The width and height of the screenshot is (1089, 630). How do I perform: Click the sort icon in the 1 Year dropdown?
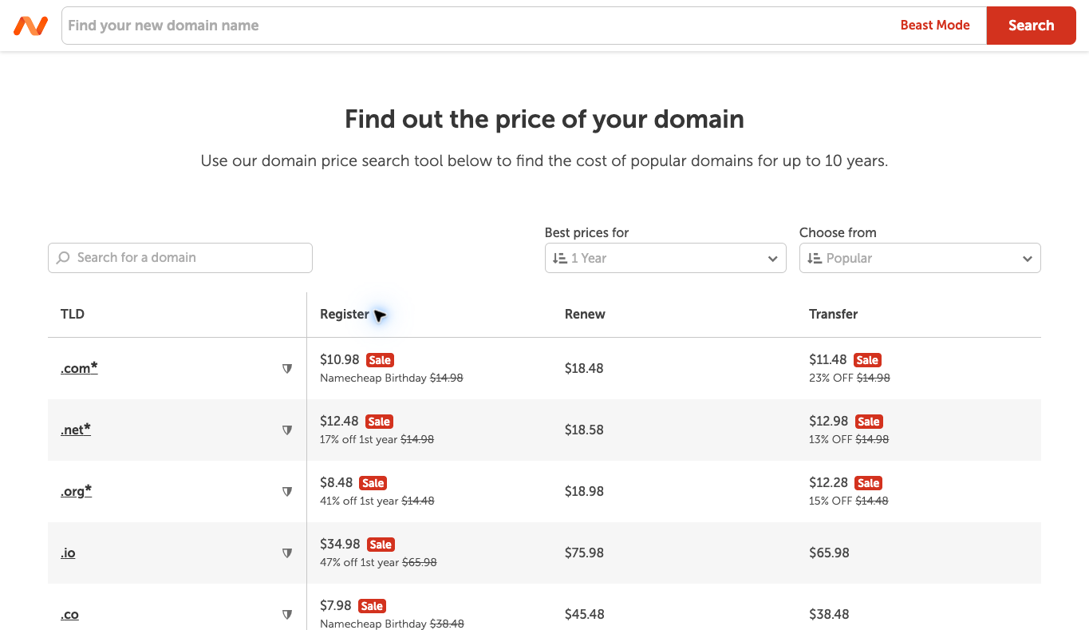[x=559, y=258]
